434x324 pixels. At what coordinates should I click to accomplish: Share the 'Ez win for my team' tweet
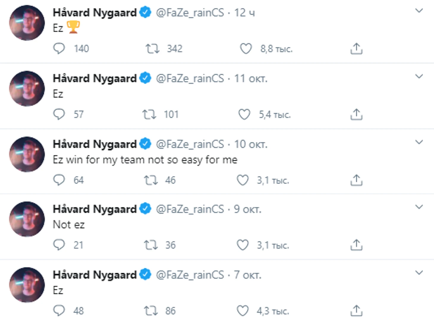point(356,180)
